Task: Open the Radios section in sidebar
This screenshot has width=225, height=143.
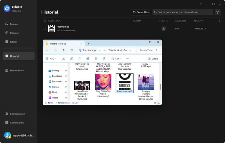Action: point(19,41)
